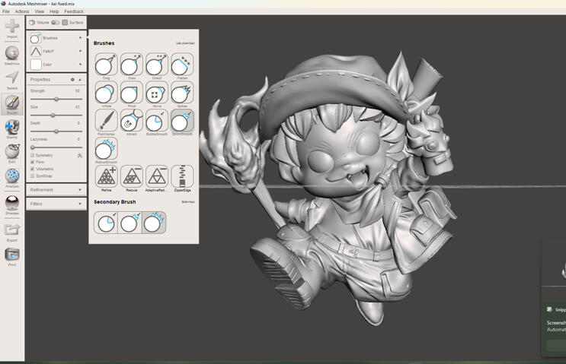Image resolution: width=566 pixels, height=364 pixels.
Task: Open the Help menu
Action: click(x=54, y=11)
